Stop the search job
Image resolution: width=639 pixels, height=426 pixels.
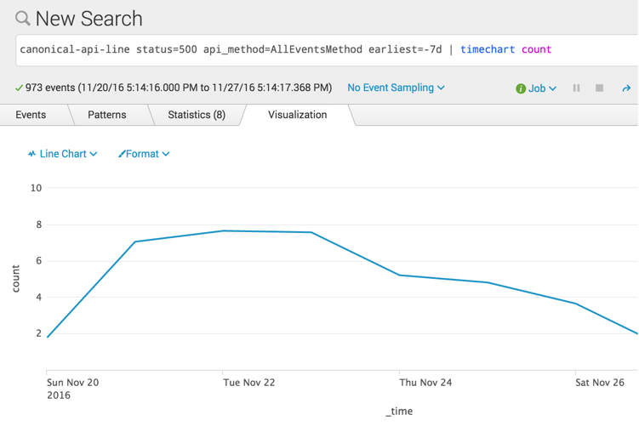(x=599, y=88)
